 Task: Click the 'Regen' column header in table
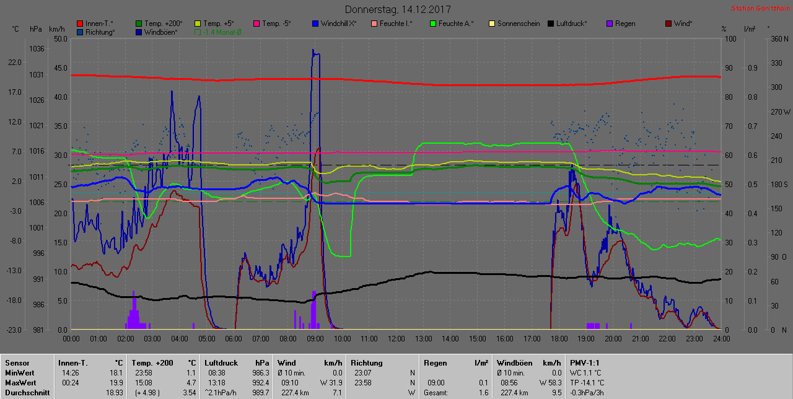point(435,362)
